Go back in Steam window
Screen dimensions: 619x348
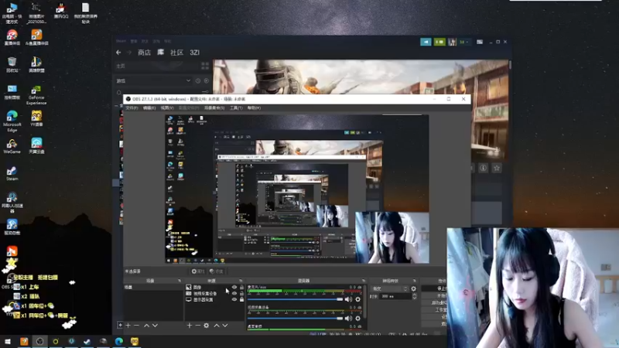click(119, 53)
